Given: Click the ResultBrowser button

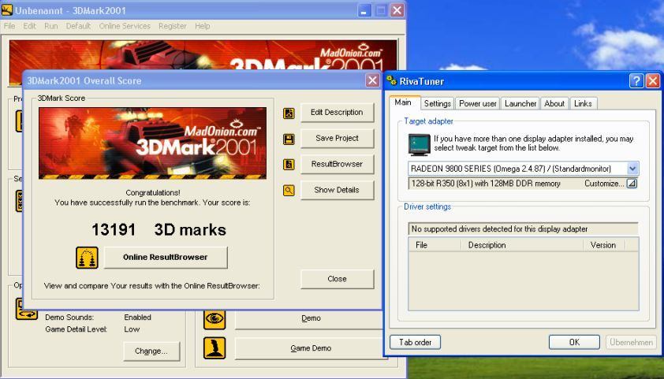Looking at the screenshot, I should (x=337, y=164).
